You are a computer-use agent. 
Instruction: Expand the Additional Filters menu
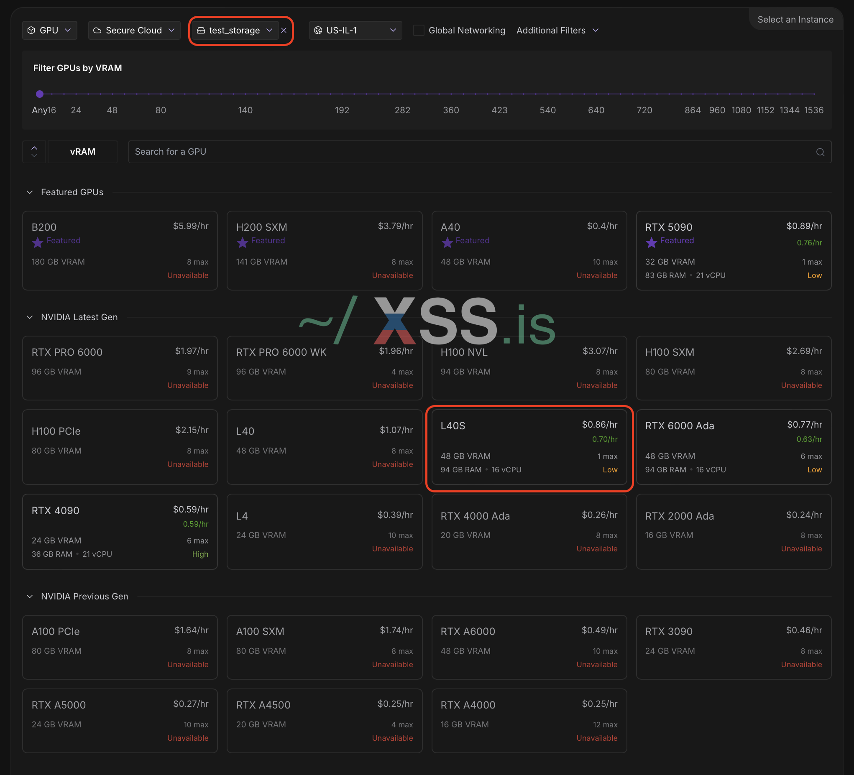557,31
